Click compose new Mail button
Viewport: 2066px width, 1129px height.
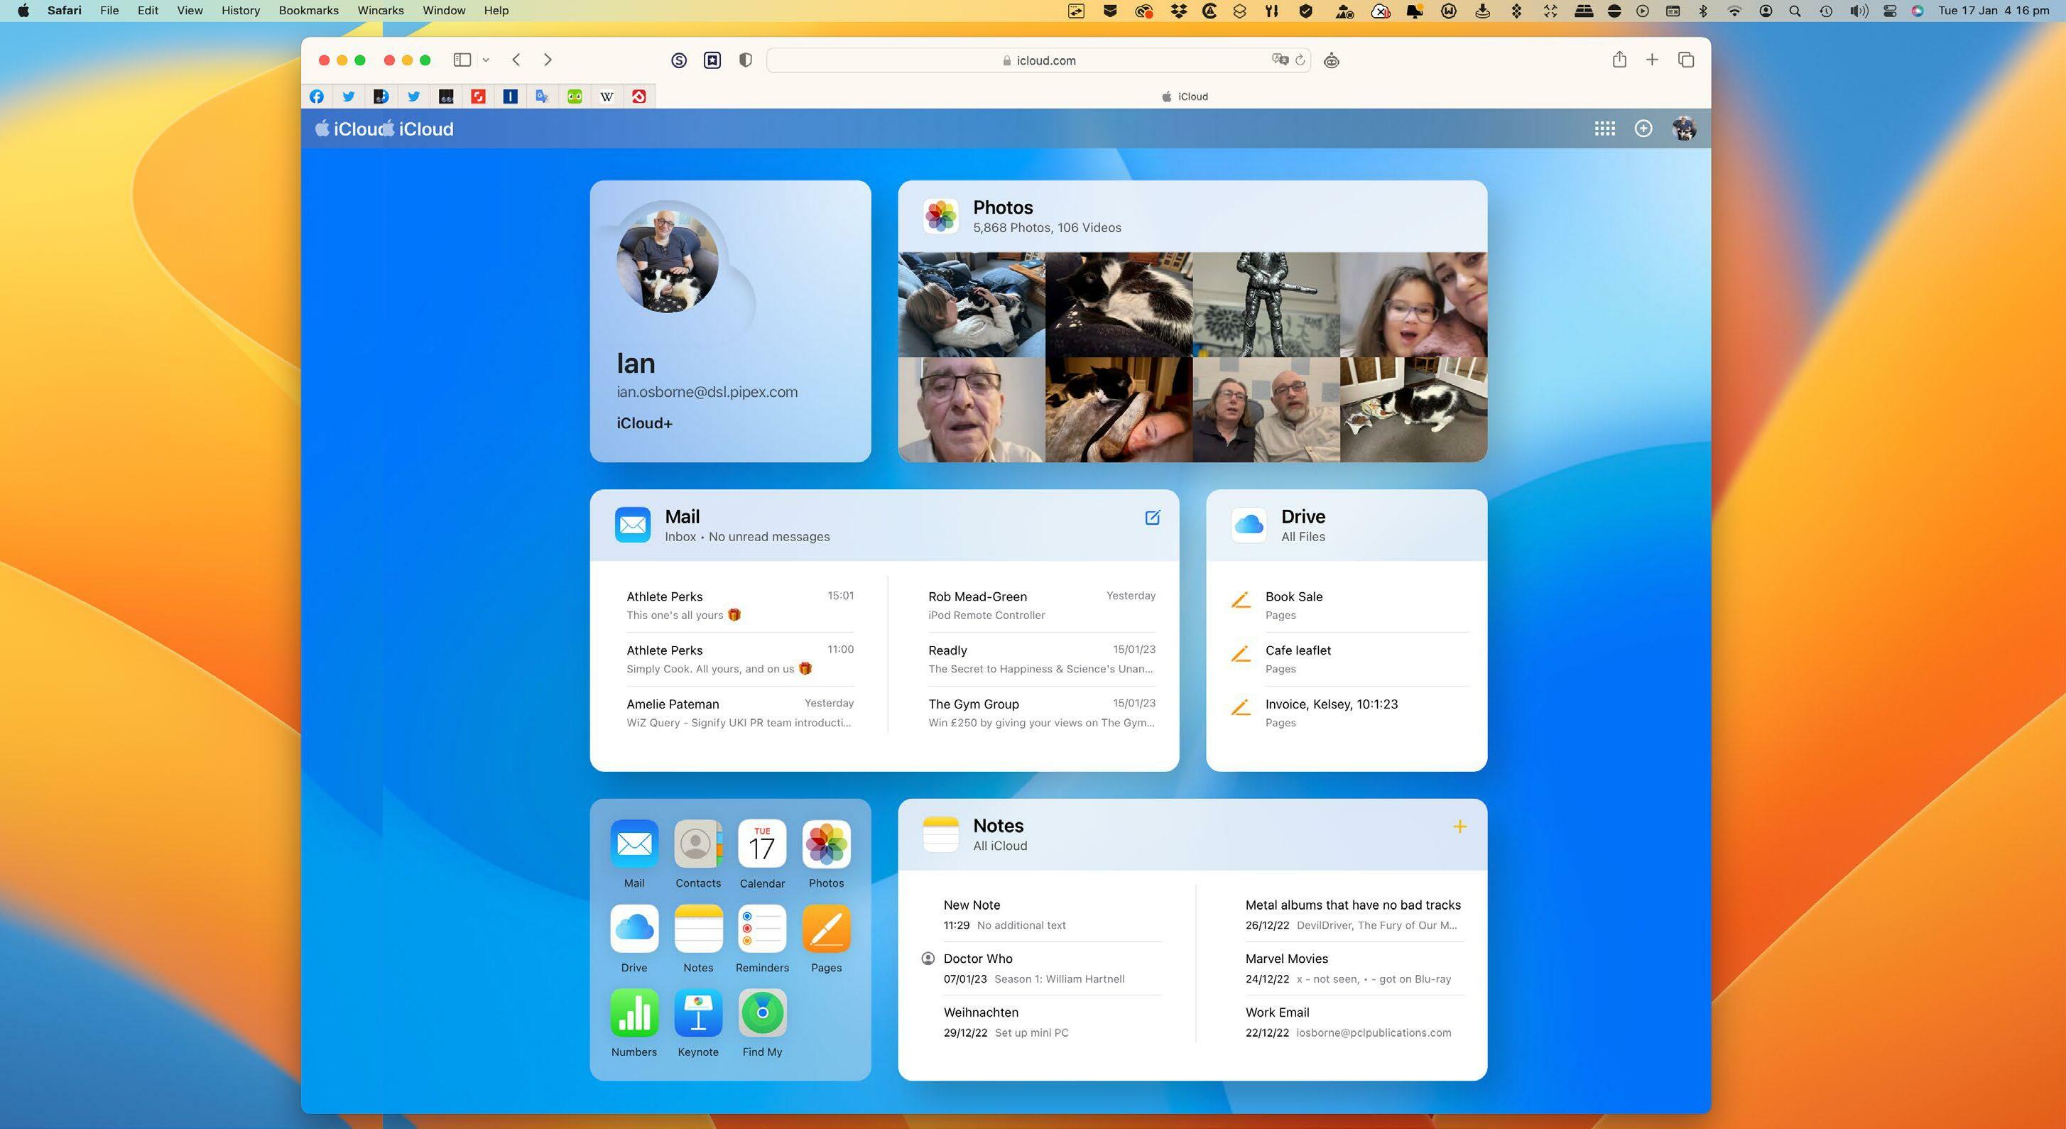(x=1153, y=517)
